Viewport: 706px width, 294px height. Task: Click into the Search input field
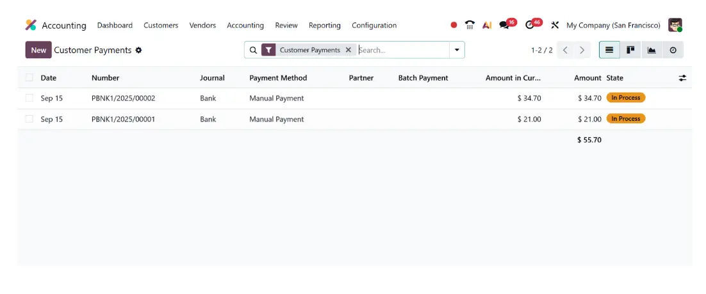[x=403, y=50]
